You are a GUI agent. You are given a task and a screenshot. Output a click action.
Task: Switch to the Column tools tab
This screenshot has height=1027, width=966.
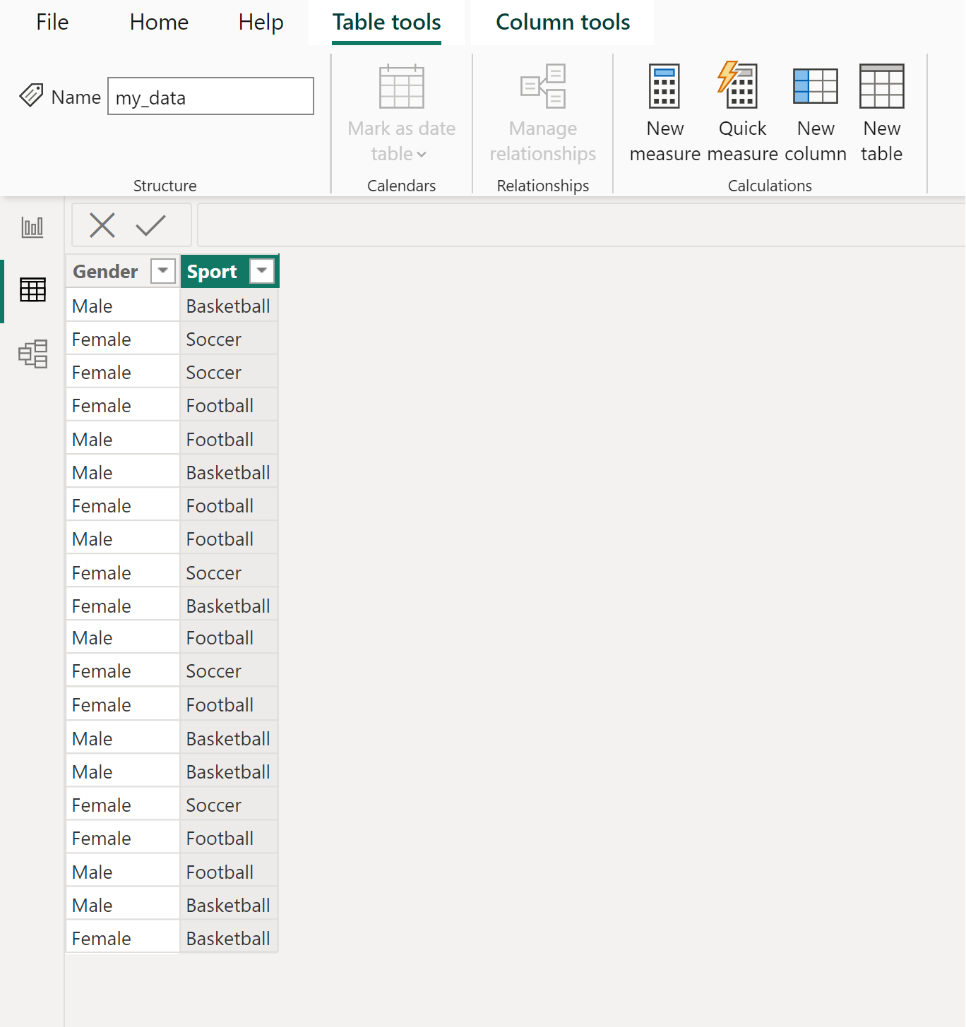[x=563, y=22]
